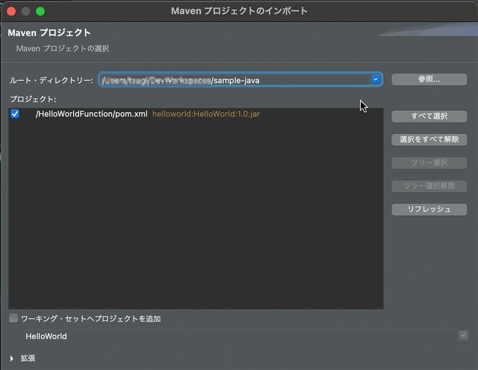Click the yellow minimize window button
This screenshot has height=370, width=478.
coord(26,11)
